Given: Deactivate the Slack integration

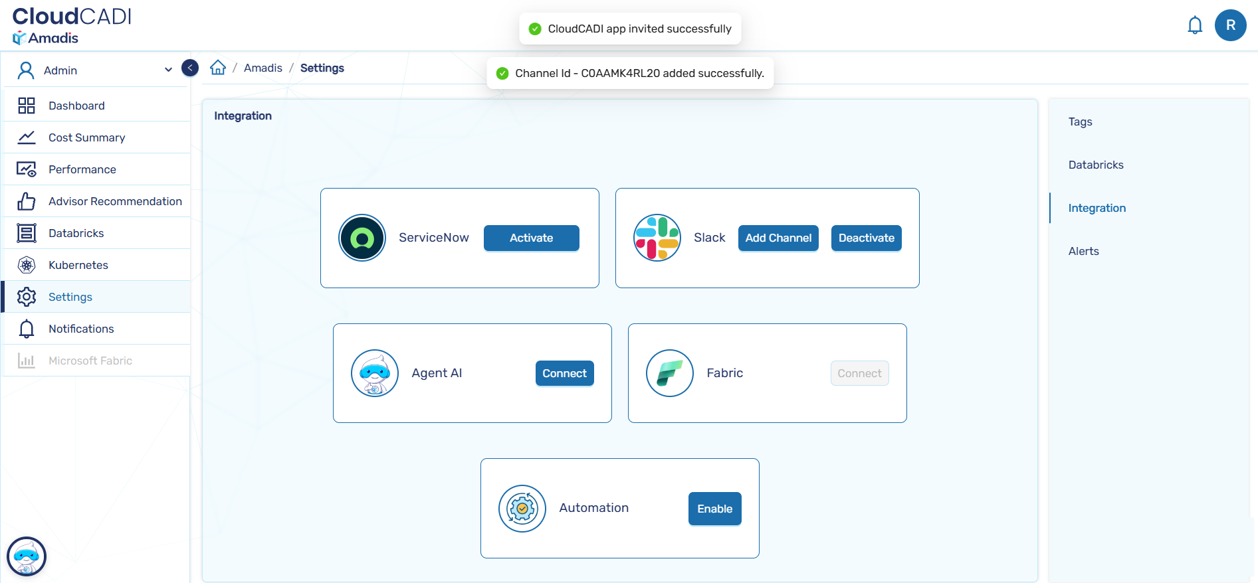Looking at the screenshot, I should [866, 238].
